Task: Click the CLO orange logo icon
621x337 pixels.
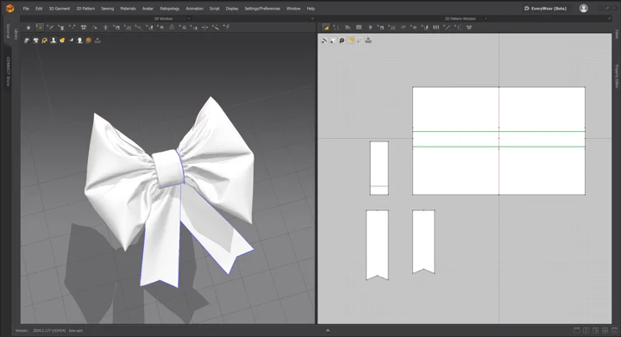Action: (9, 9)
